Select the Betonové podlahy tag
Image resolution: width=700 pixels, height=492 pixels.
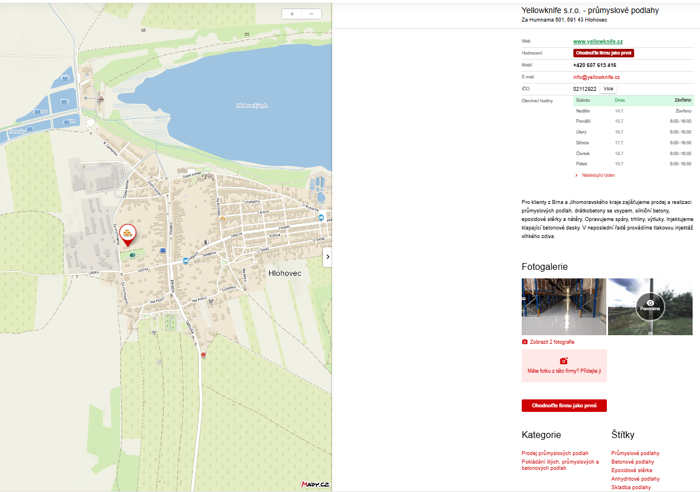click(632, 462)
